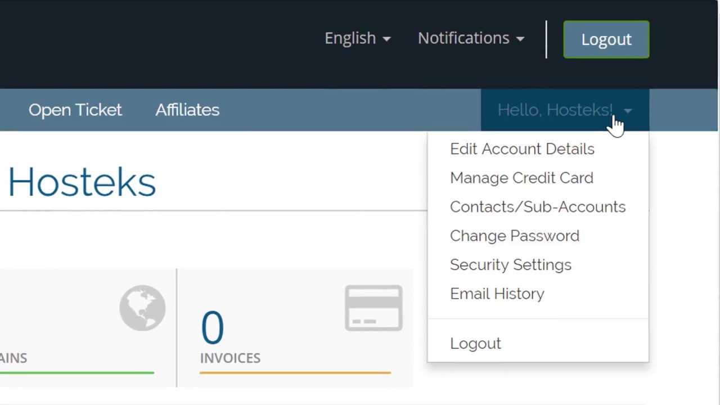The image size is (720, 405).
Task: Go to Open Ticket page
Action: tap(75, 110)
